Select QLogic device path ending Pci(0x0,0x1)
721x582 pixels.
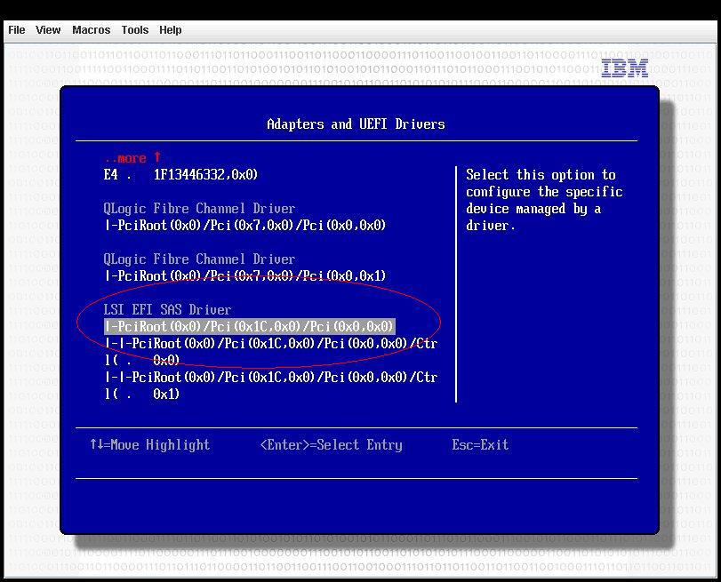pyautogui.click(x=245, y=276)
